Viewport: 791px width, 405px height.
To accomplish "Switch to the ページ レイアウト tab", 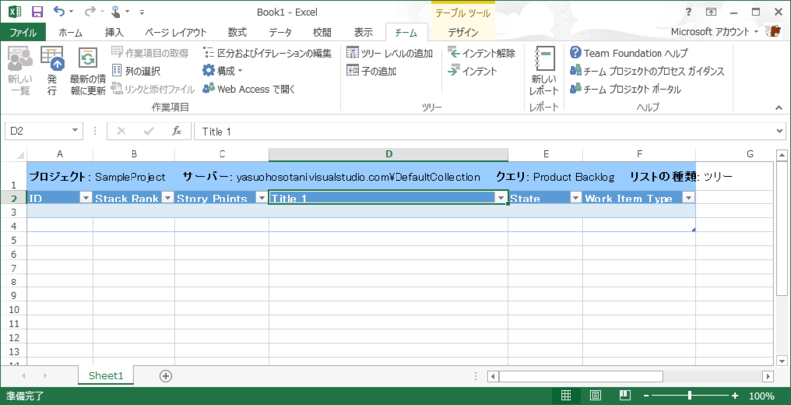I will [x=176, y=33].
